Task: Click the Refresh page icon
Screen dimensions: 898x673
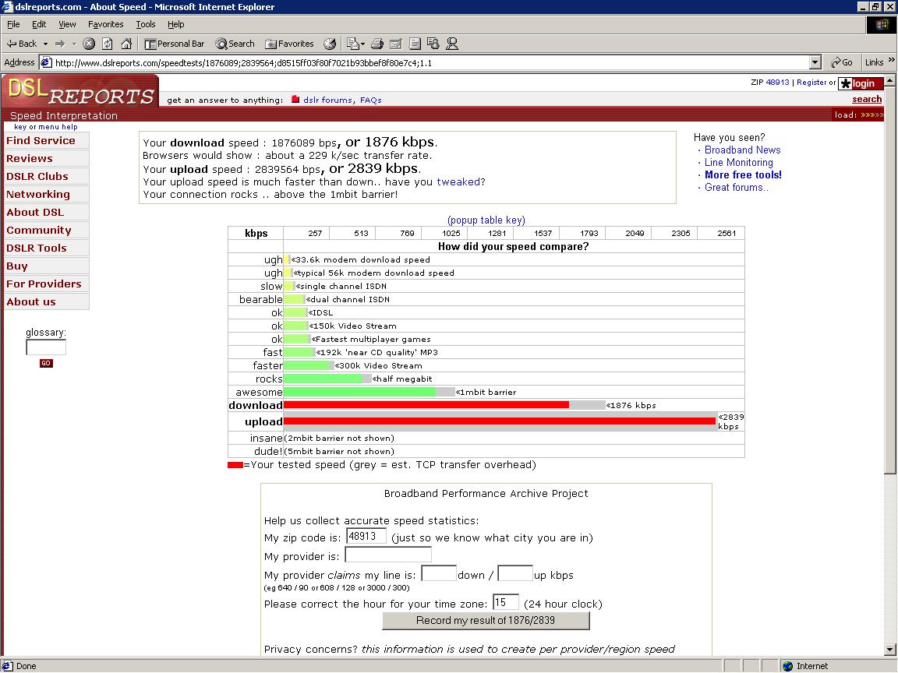Action: [x=108, y=44]
